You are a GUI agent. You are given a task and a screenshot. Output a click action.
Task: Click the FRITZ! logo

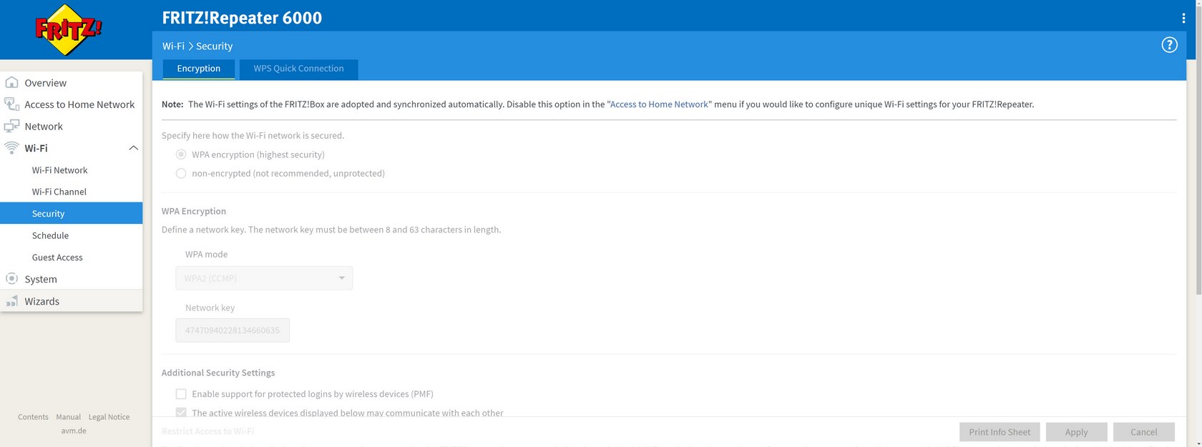[69, 29]
